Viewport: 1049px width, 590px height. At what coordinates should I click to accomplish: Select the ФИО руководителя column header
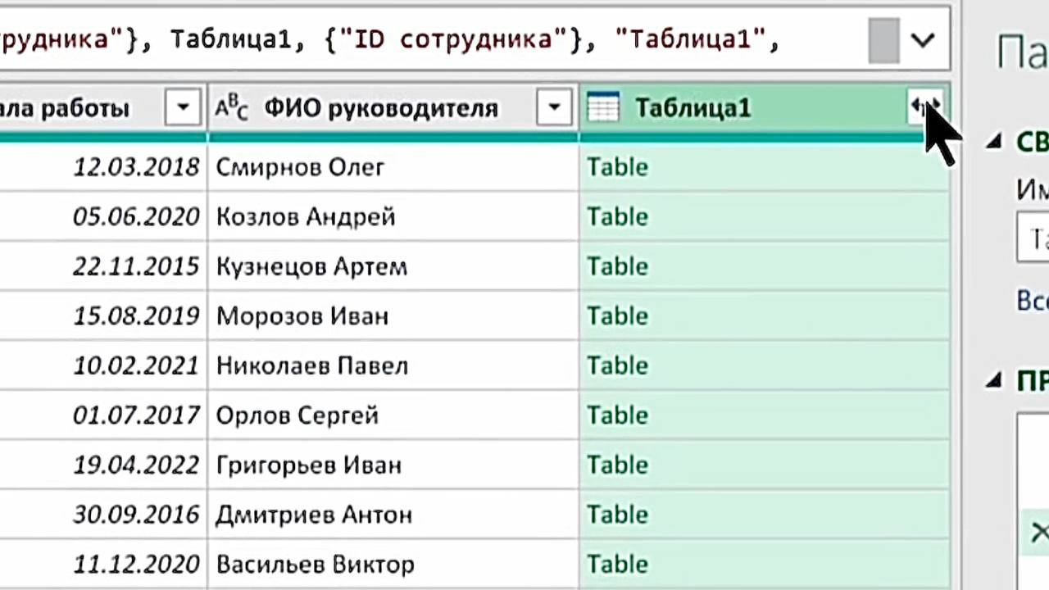click(380, 108)
